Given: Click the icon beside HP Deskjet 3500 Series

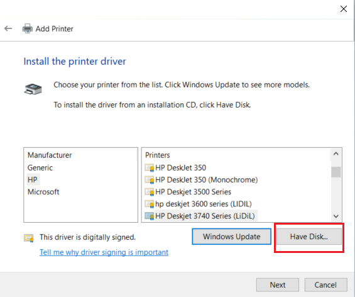Looking at the screenshot, I should pos(149,192).
